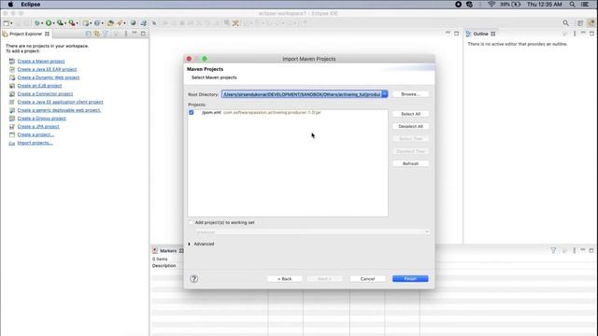Expand the Advanced section
Image resolution: width=598 pixels, height=336 pixels.
point(189,244)
